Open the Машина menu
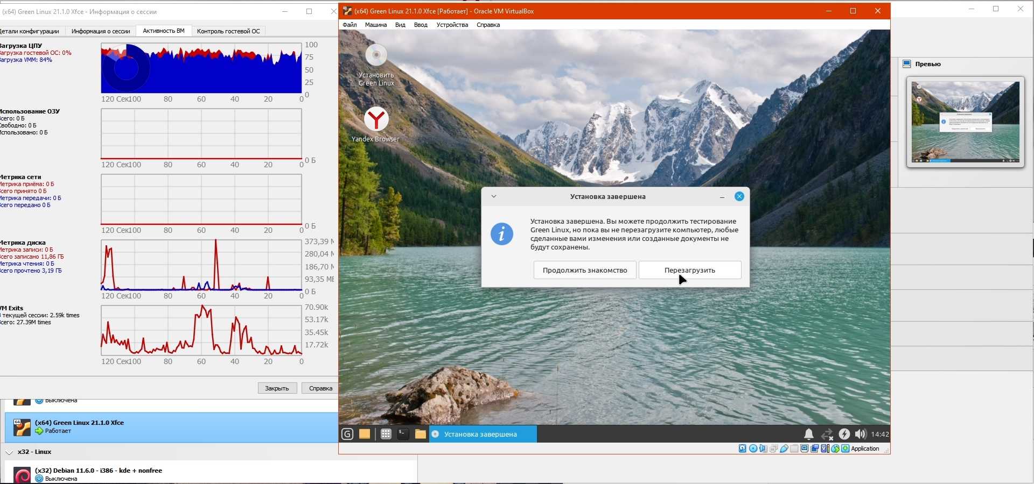 coord(375,25)
